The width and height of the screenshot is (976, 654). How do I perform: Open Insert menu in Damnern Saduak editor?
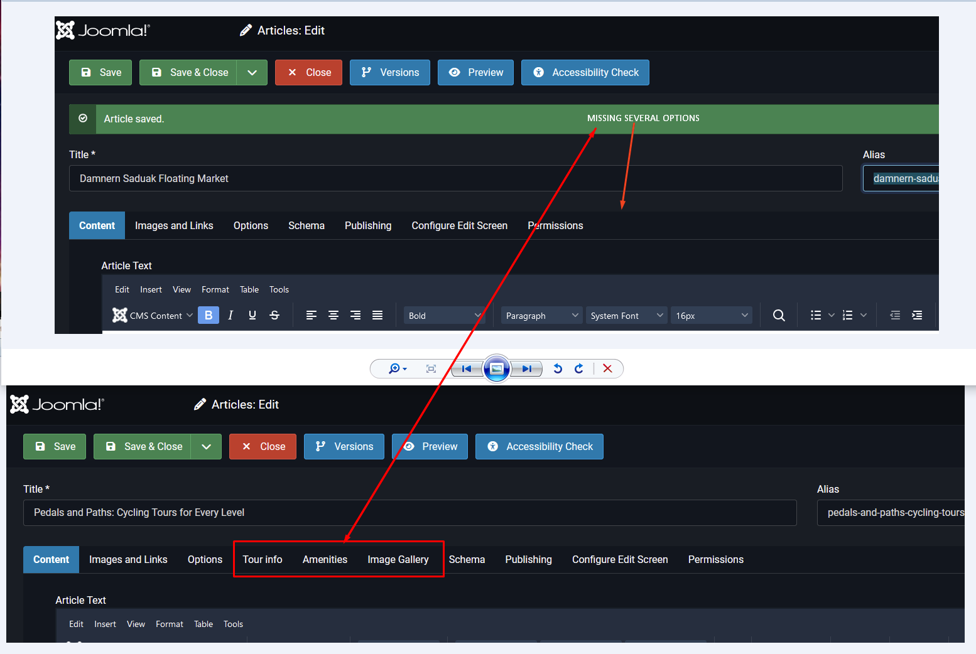(x=151, y=289)
